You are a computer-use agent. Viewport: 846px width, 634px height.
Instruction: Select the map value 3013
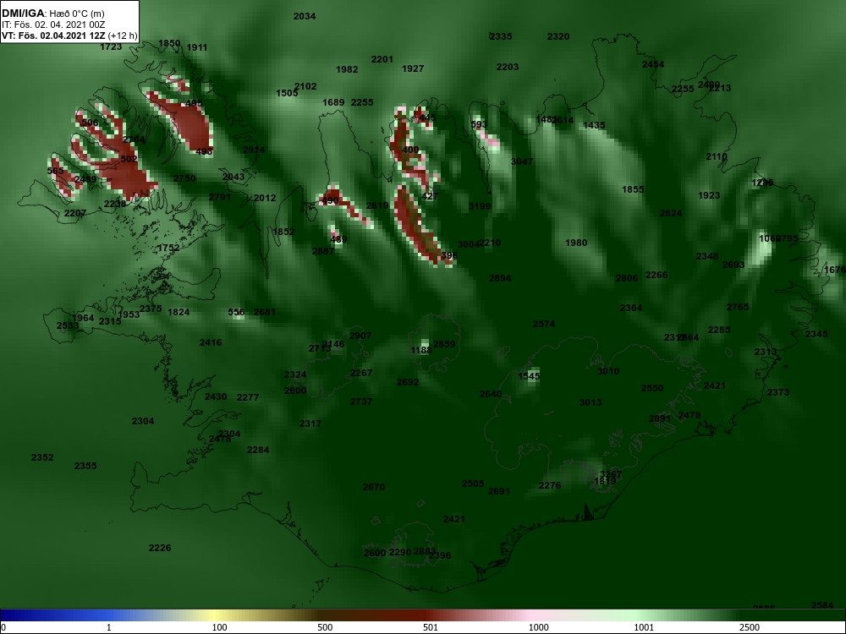591,402
